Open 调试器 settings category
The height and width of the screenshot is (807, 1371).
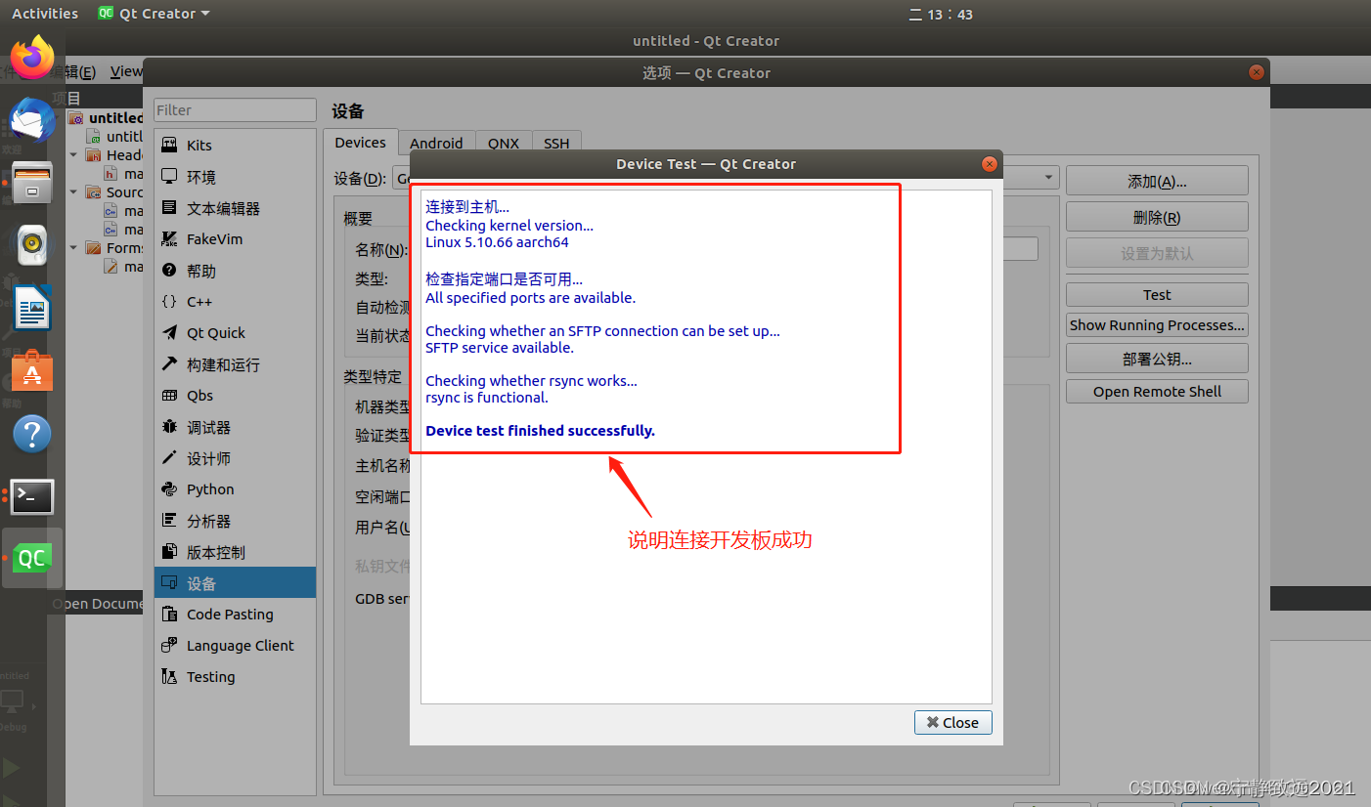(x=235, y=427)
